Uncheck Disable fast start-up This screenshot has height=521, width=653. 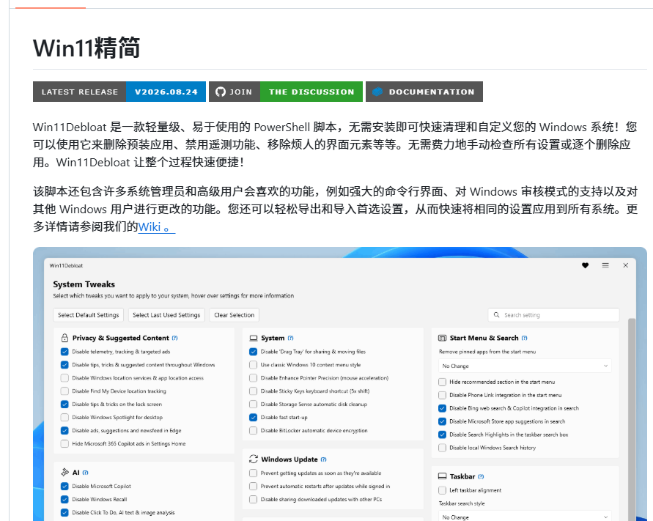253,417
